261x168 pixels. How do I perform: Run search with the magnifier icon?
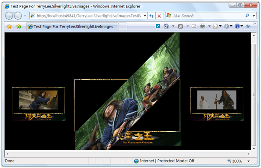pyautogui.click(x=247, y=16)
